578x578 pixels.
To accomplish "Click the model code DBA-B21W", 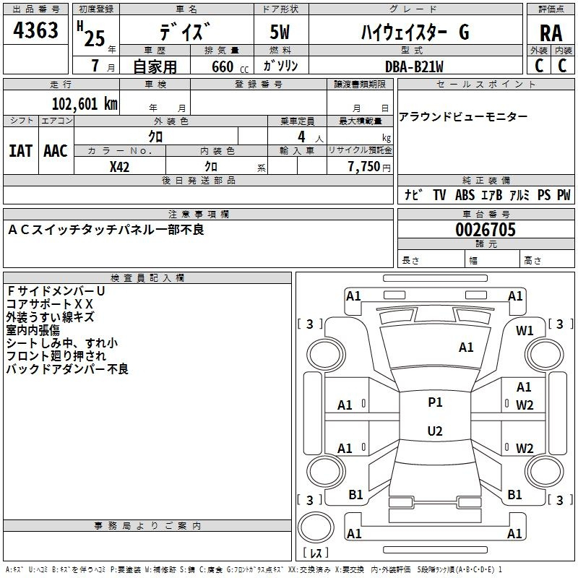I will (x=415, y=66).
